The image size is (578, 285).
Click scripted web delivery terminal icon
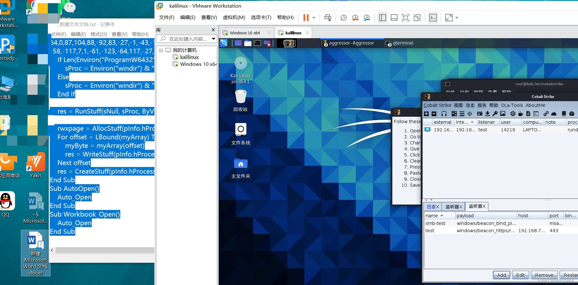(x=536, y=114)
